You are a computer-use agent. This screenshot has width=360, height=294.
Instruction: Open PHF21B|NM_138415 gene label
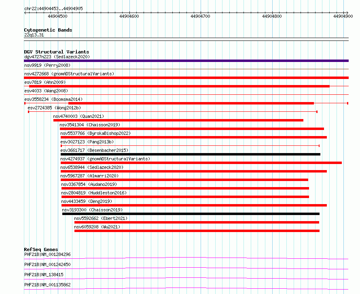pos(44,275)
